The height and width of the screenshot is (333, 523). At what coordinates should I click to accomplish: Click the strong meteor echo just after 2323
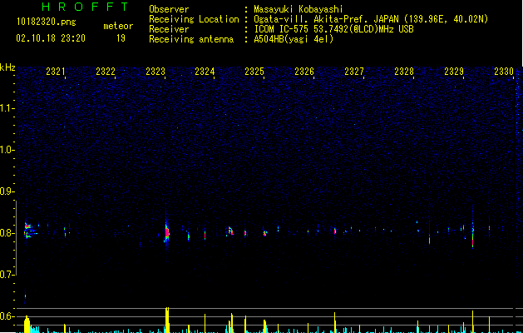[x=167, y=231]
